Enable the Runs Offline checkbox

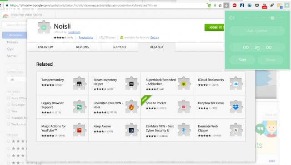8,97
